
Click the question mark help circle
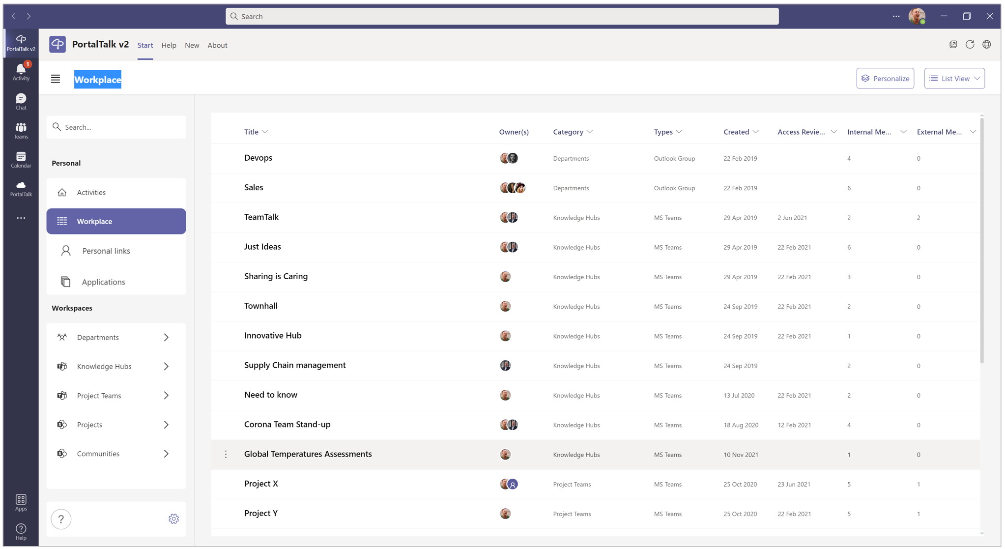point(61,519)
